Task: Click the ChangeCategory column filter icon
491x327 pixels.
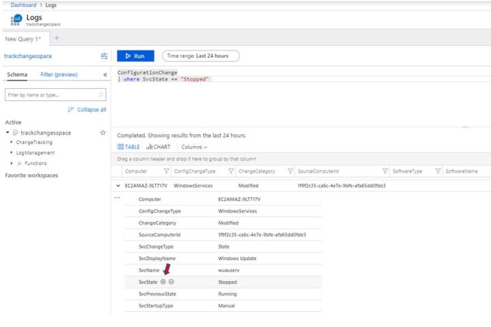Action: coord(291,171)
